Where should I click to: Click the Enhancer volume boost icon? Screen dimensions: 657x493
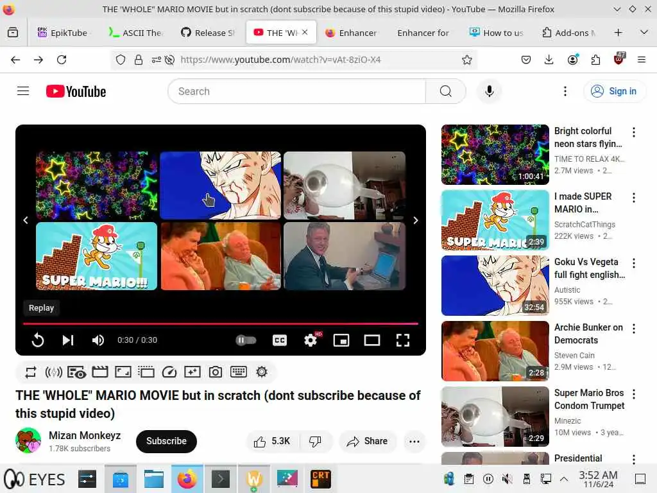(54, 372)
